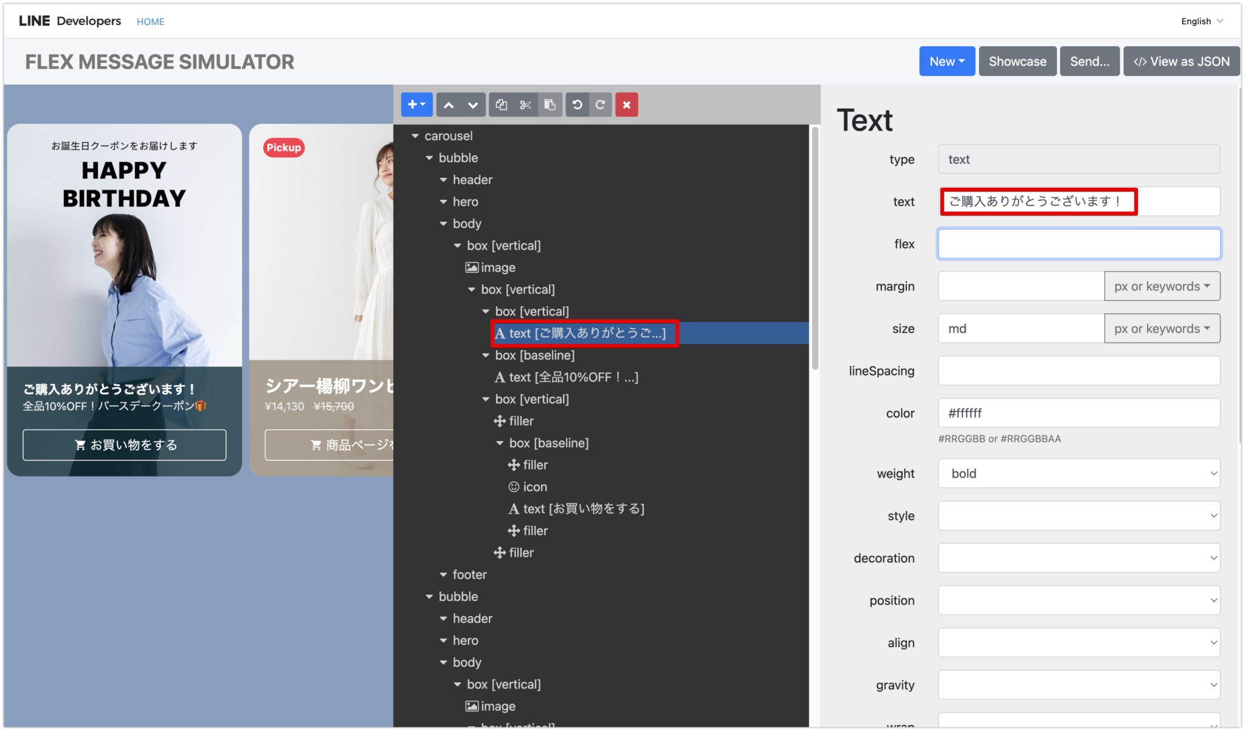The width and height of the screenshot is (1245, 731).
Task: Click the View as JSON button
Action: tap(1181, 61)
